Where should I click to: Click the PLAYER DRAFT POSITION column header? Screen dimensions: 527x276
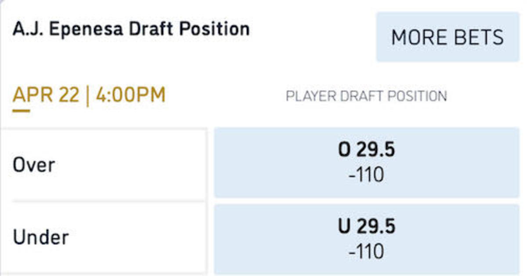click(x=366, y=96)
